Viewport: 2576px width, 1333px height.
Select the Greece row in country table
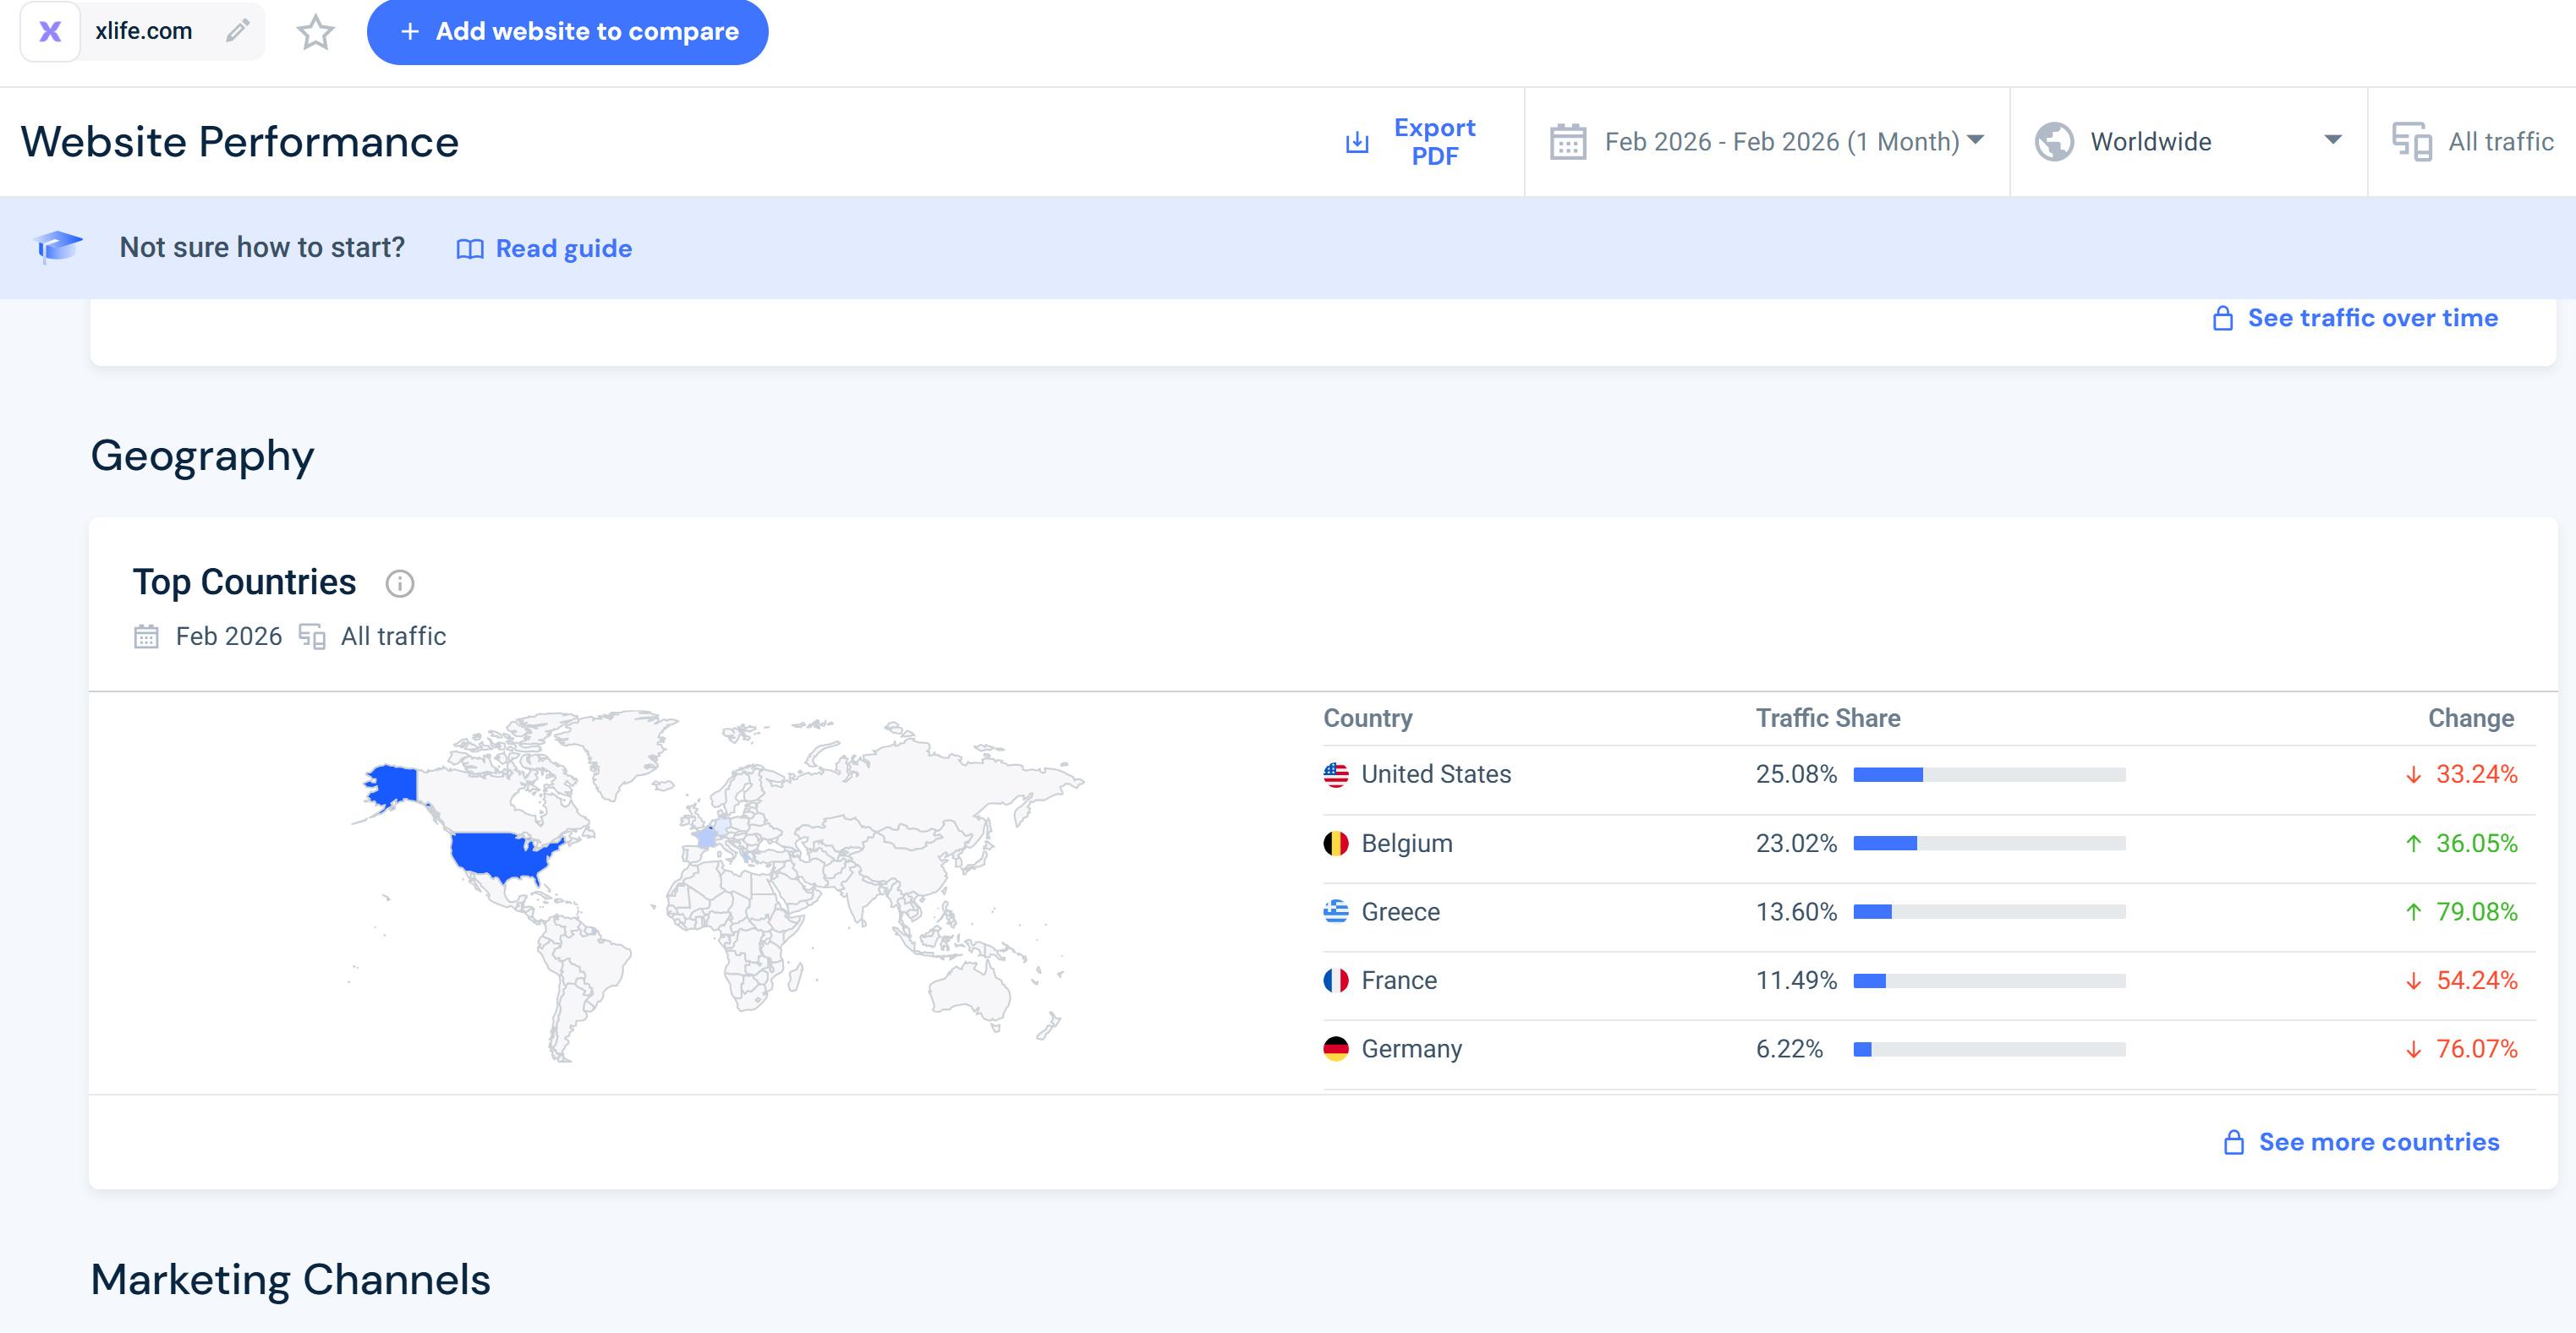click(x=1399, y=911)
